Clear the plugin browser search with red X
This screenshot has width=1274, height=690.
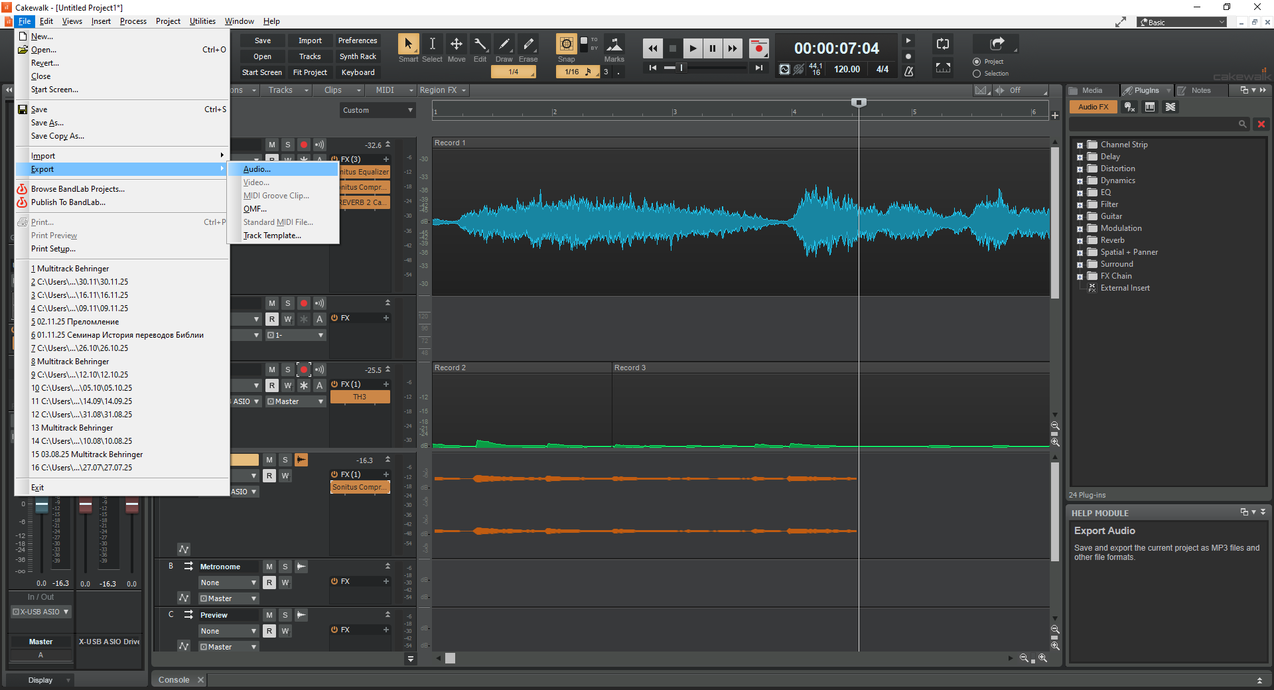pyautogui.click(x=1261, y=124)
